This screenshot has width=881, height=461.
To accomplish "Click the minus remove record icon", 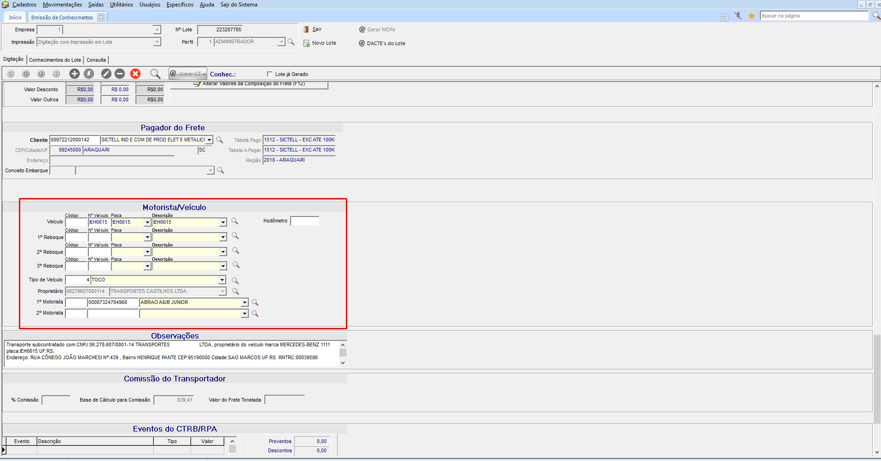I will point(120,74).
